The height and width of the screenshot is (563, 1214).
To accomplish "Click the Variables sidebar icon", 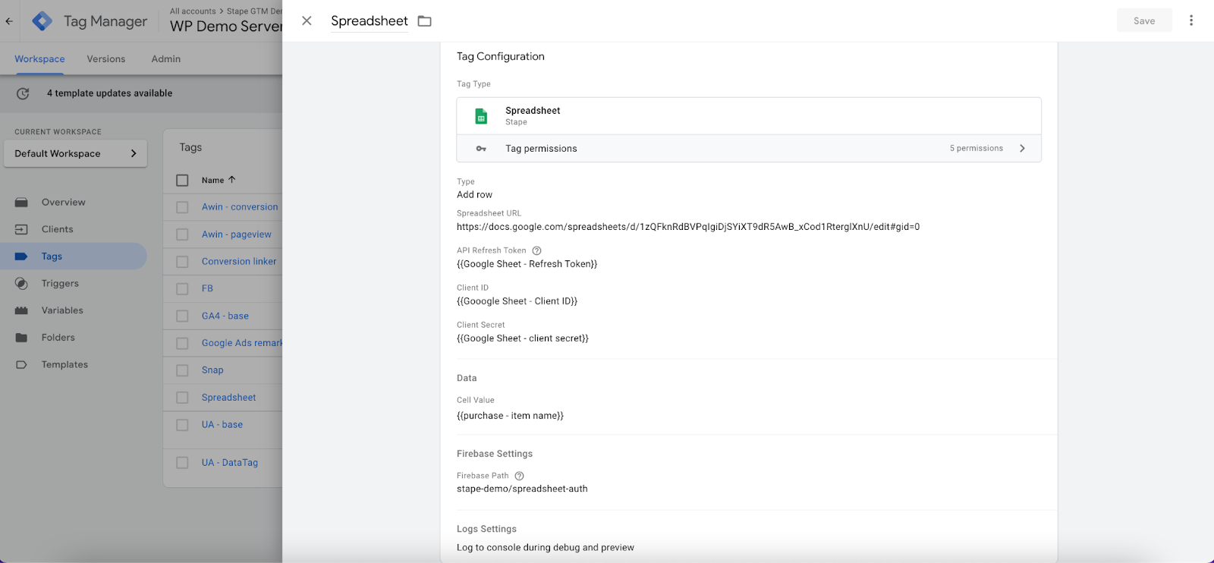I will pos(21,310).
